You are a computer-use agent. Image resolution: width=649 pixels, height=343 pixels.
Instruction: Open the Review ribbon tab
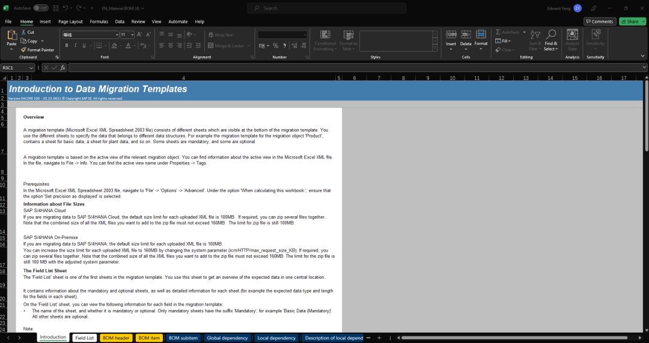138,22
